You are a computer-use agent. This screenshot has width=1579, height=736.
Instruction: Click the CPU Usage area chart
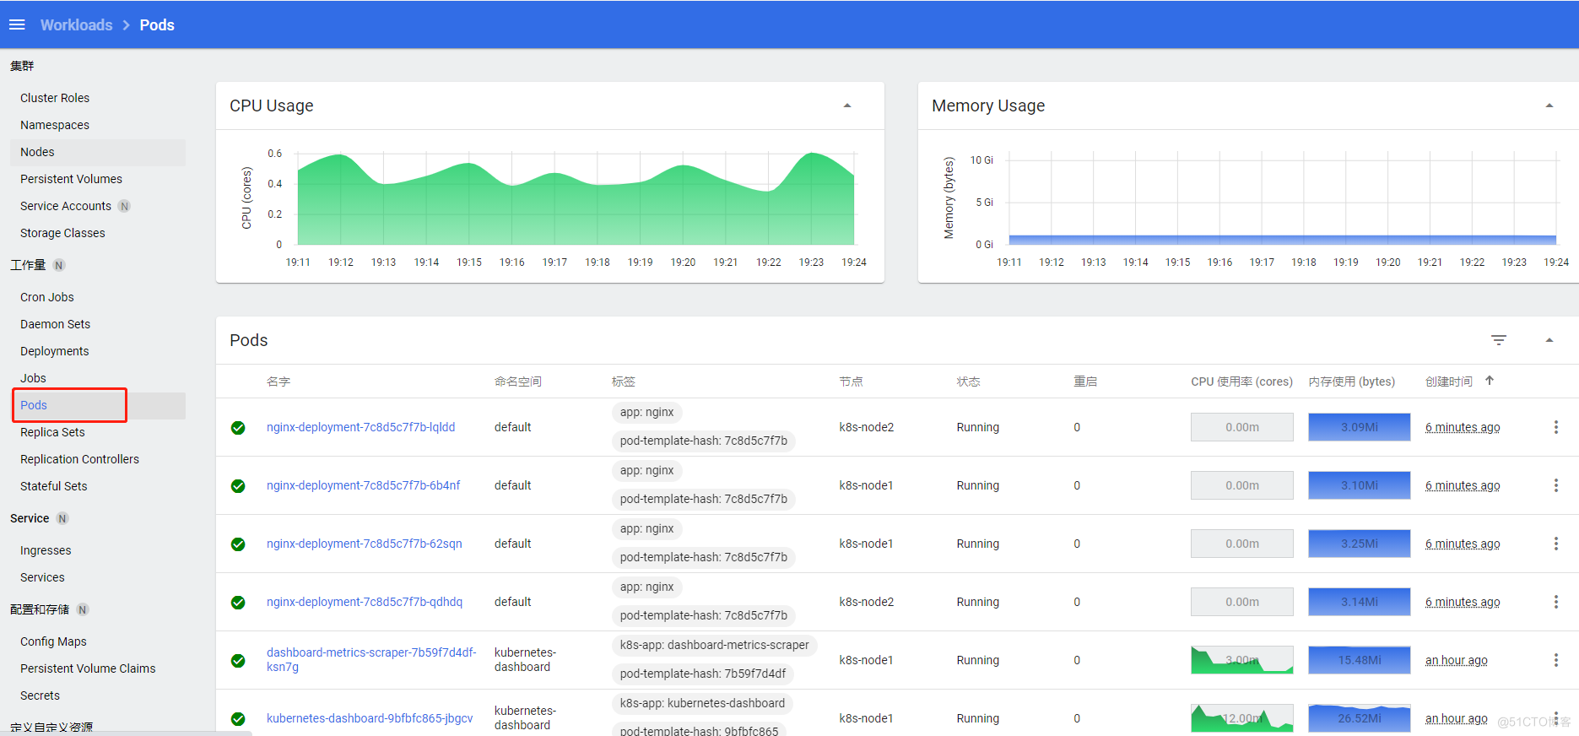click(576, 199)
